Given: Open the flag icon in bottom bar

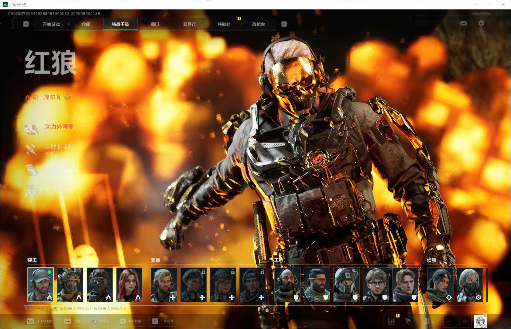Looking at the screenshot, I should coord(408,321).
